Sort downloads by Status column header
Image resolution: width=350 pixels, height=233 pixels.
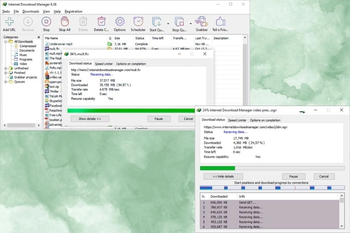pyautogui.click(x=142, y=38)
